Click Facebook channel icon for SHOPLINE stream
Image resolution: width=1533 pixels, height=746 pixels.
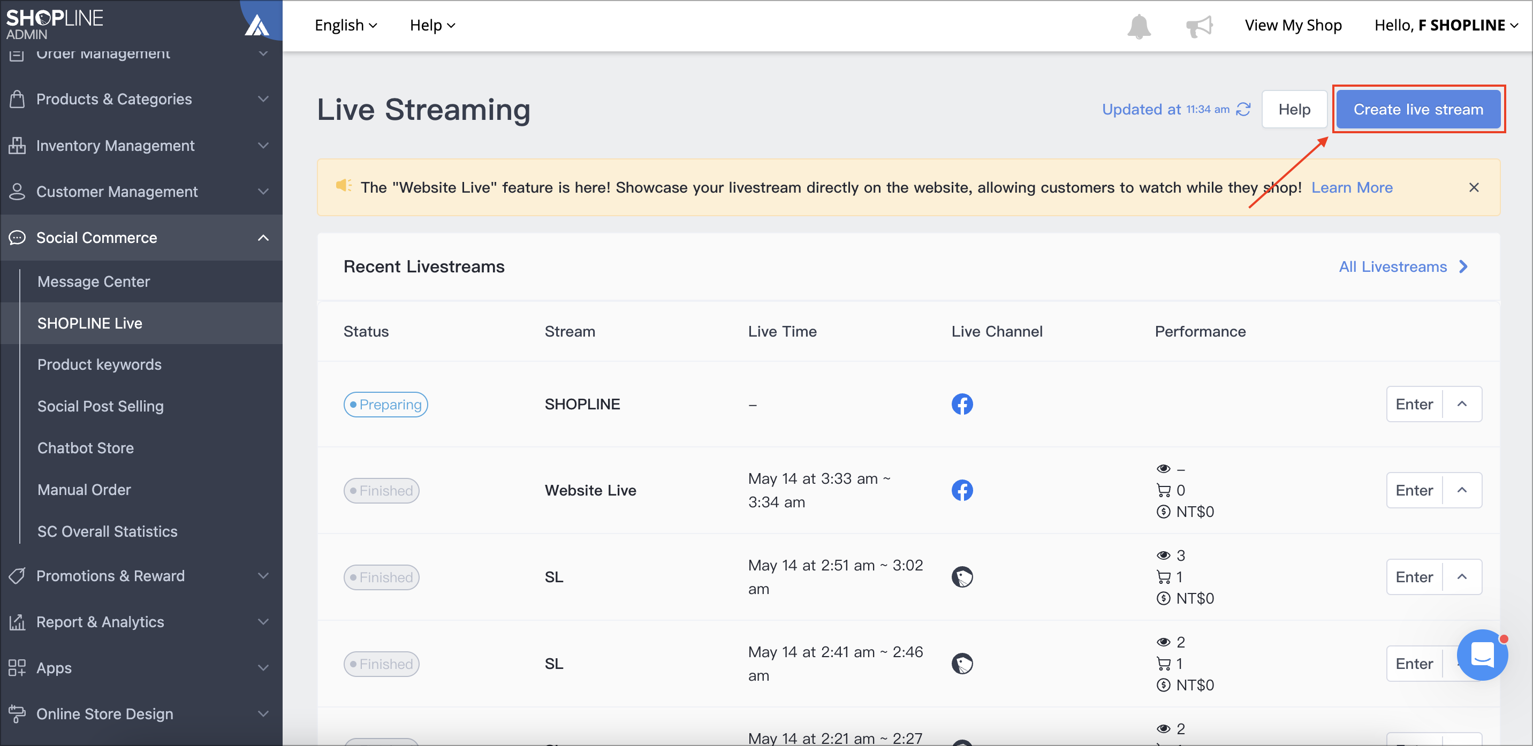point(962,404)
